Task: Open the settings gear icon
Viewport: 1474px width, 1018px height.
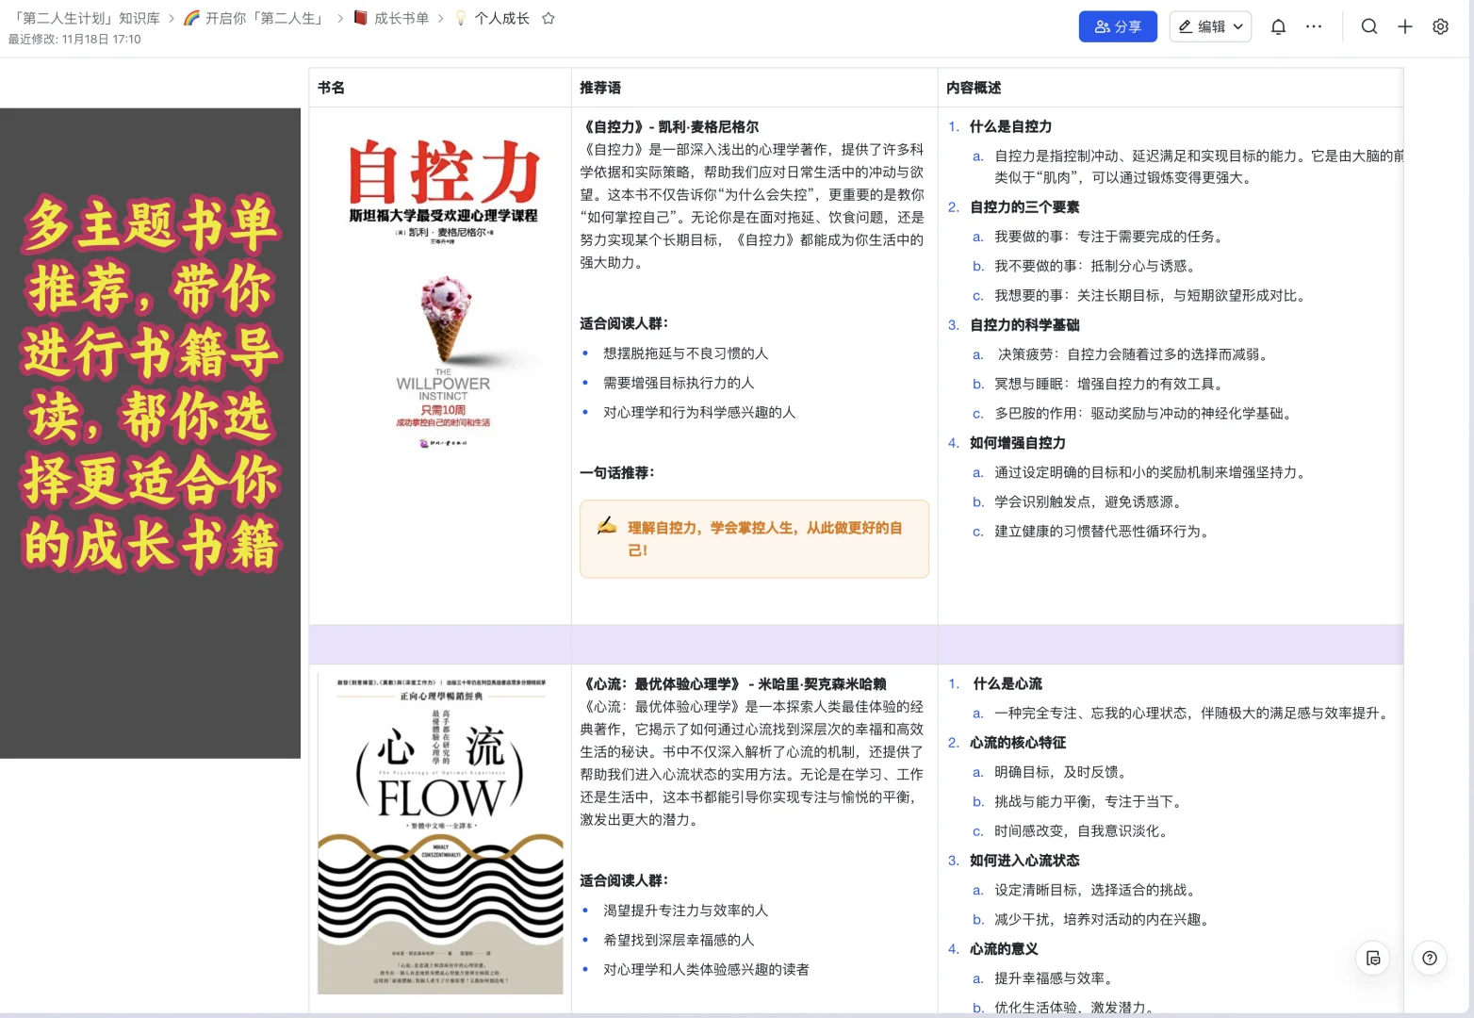Action: coord(1440,26)
